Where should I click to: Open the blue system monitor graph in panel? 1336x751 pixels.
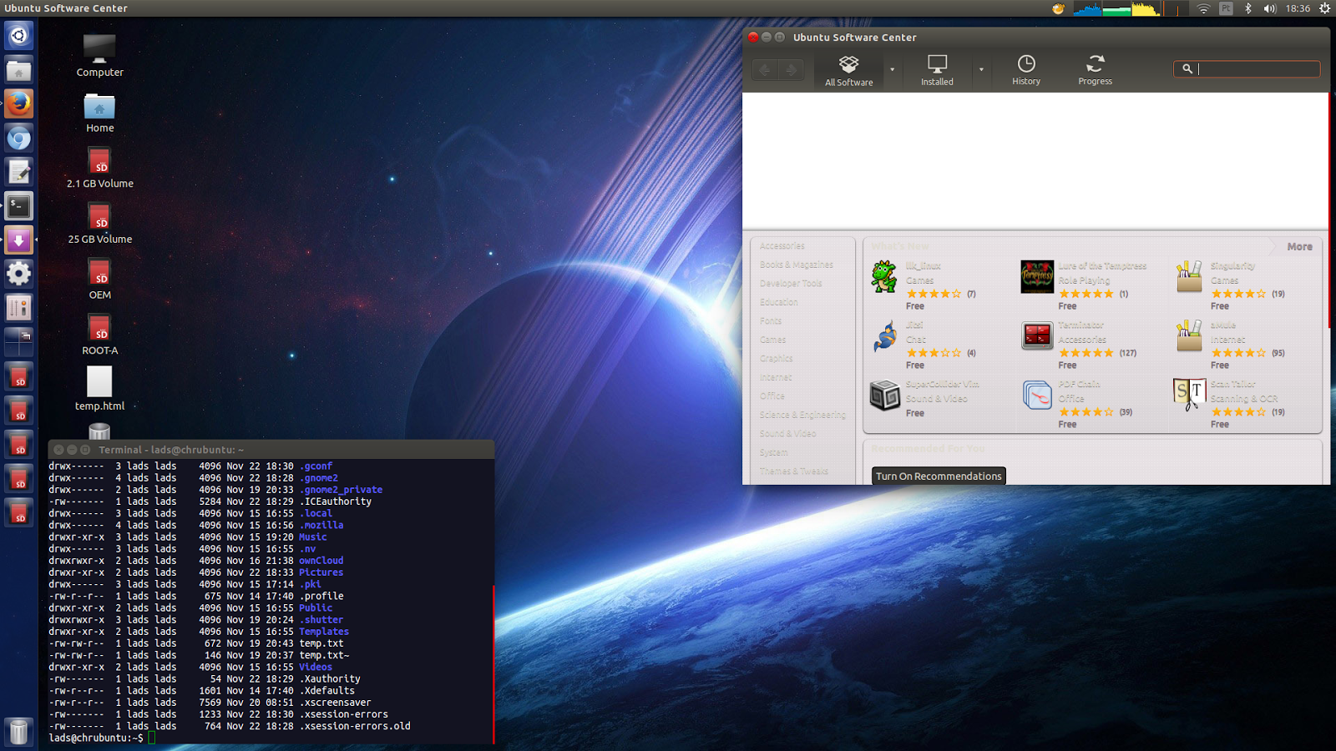coord(1086,8)
